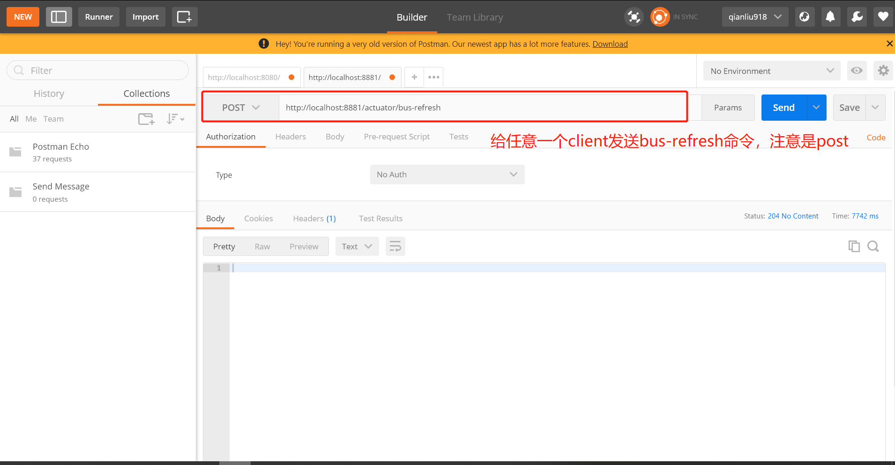Open the collections sort dropdown
The height and width of the screenshot is (465, 895).
[x=175, y=119]
